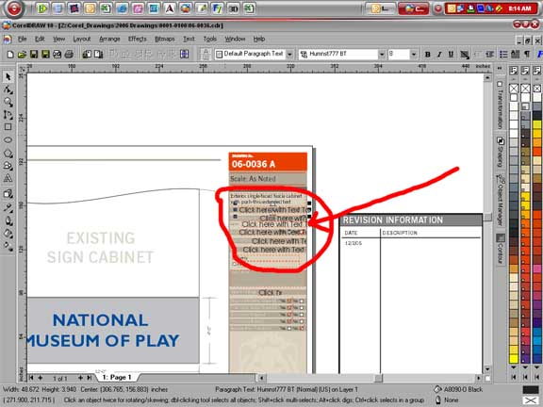Pick the yellow swatch near top of right palette
Image resolution: width=543 pixels, height=407 pixels.
[537, 124]
